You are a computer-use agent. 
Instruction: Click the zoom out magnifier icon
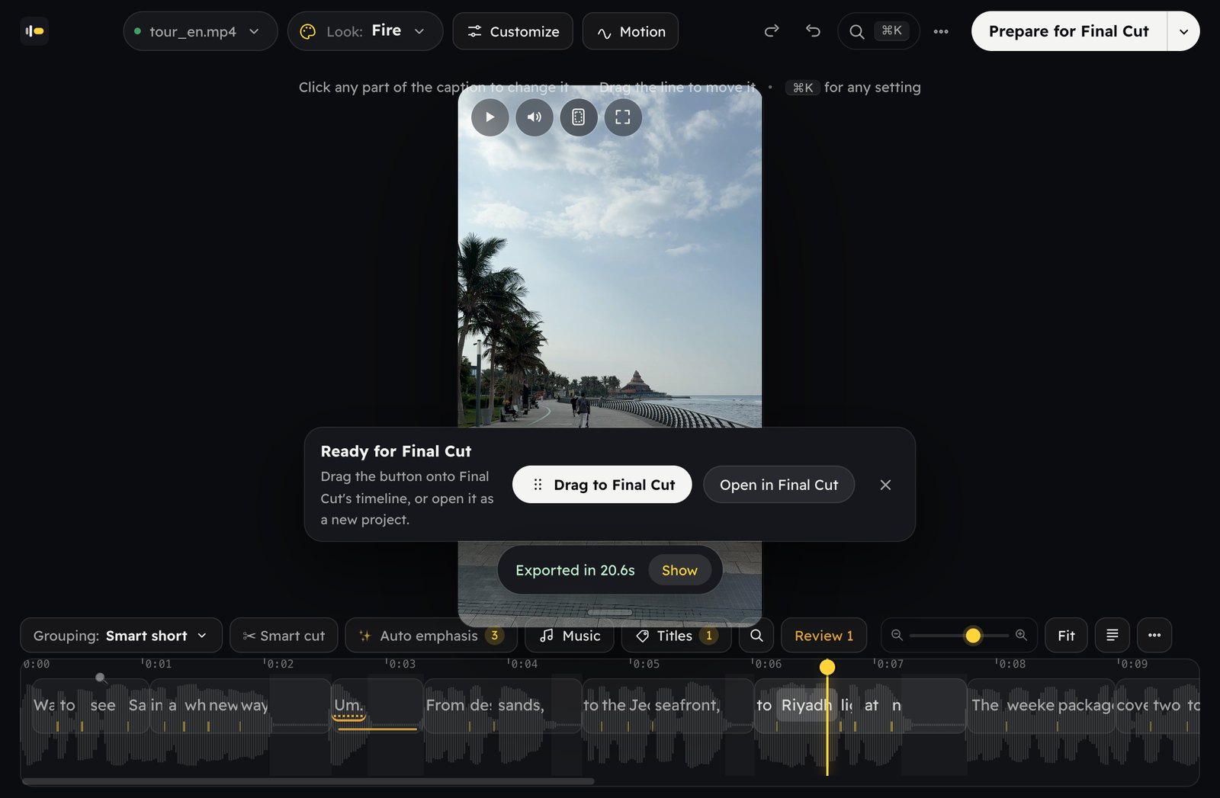tap(897, 635)
